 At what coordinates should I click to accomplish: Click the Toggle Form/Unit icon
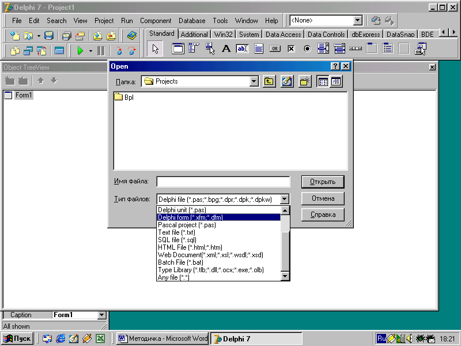coord(41,51)
